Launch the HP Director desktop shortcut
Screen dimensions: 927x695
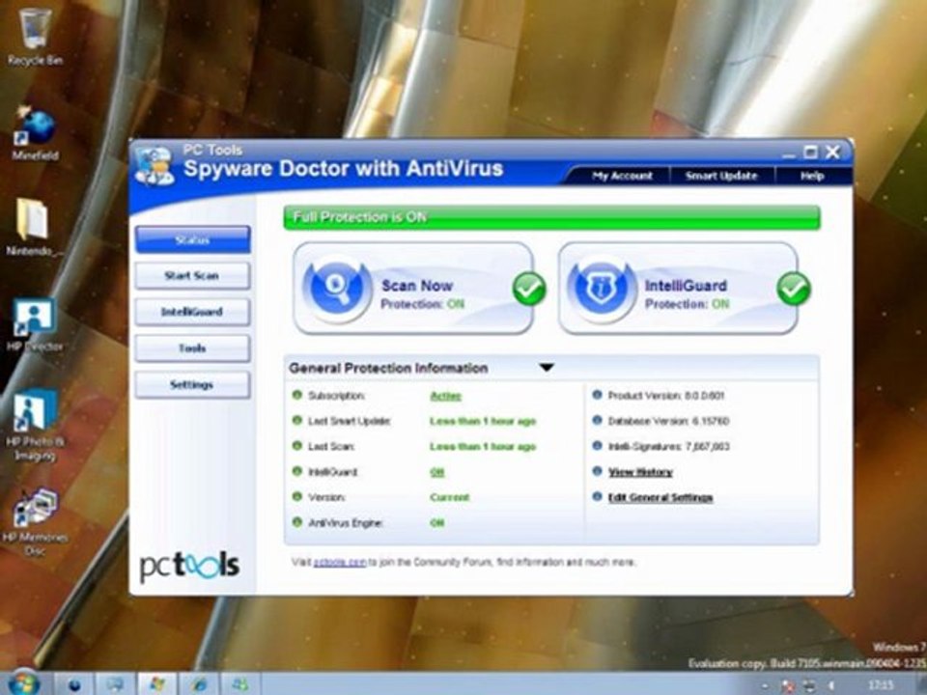pos(35,324)
